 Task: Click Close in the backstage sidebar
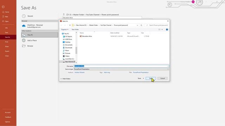[7, 56]
